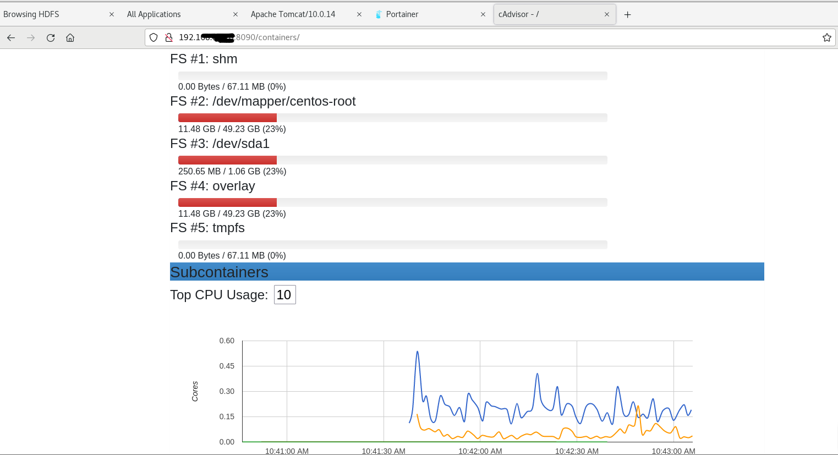
Task: Click the "Top CPU Usage:" label
Action: [x=219, y=295]
